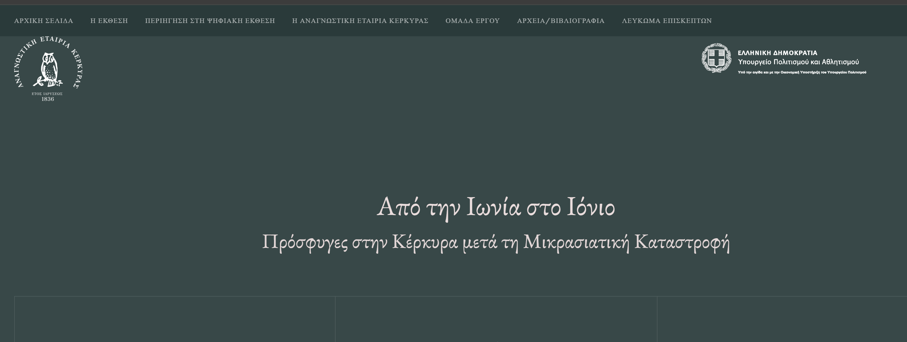Viewport: 907px width, 342px height.
Task: Click the thin dark strip above the navigation bar
Action: pyautogui.click(x=454, y=2)
